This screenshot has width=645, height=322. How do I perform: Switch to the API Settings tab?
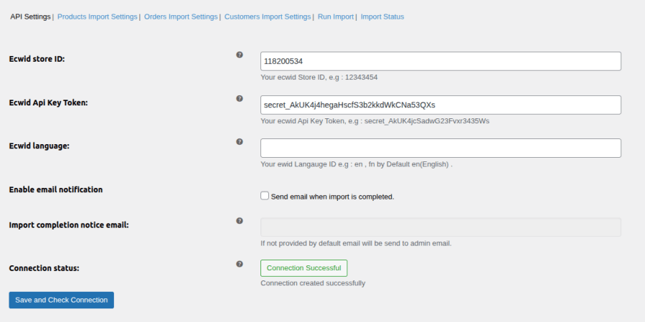(x=30, y=16)
